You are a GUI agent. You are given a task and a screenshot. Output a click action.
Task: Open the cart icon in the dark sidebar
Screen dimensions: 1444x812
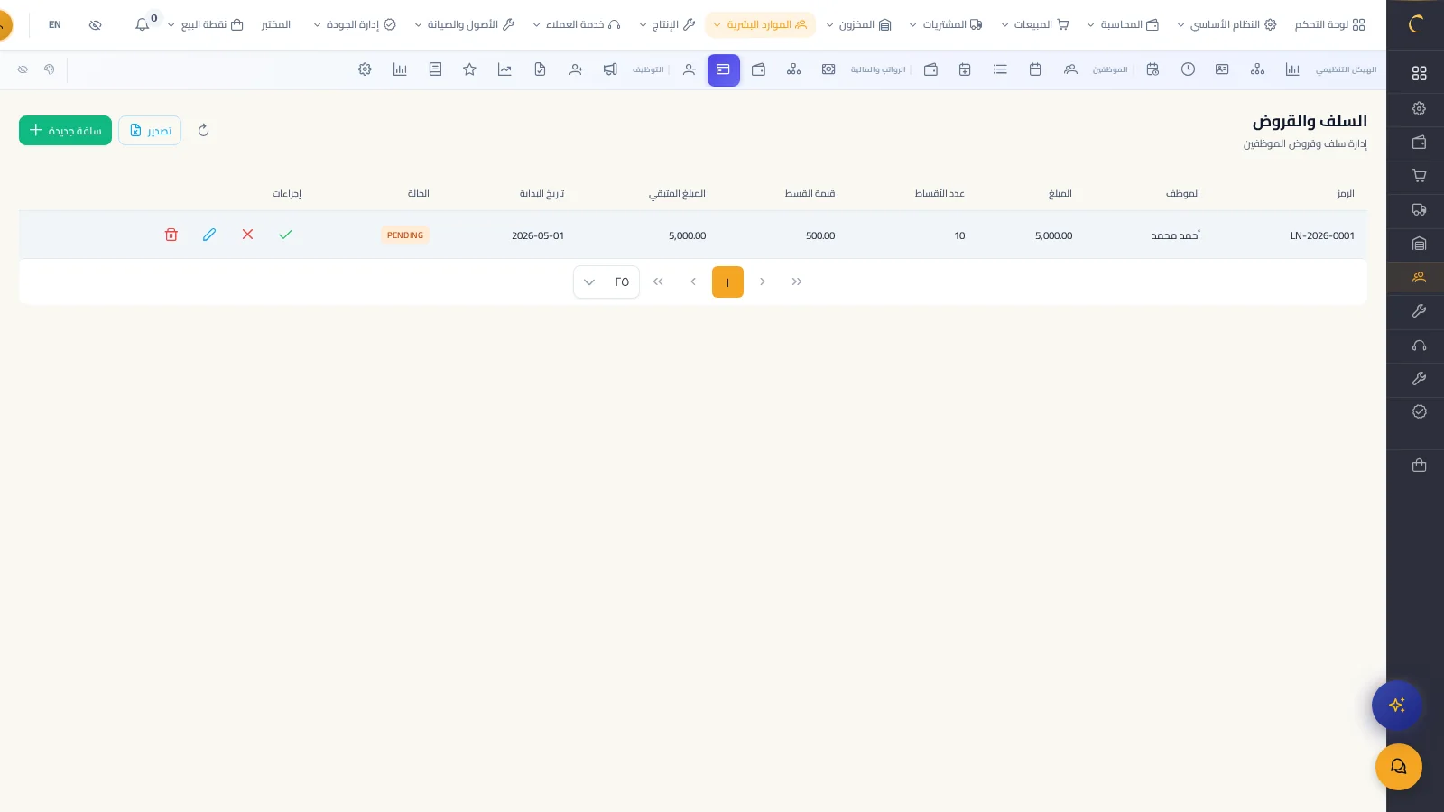click(1420, 176)
